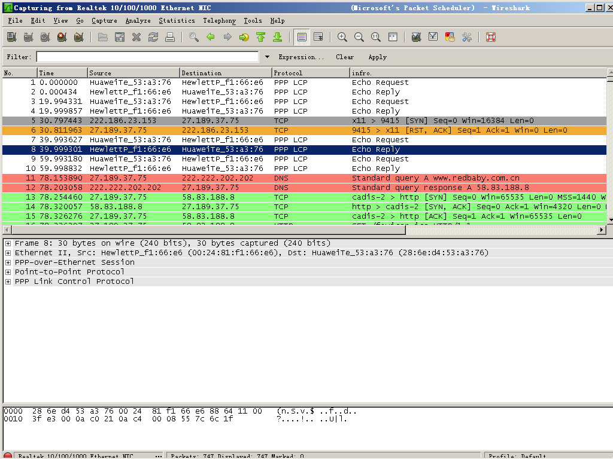Open the Capture menu

coord(104,21)
